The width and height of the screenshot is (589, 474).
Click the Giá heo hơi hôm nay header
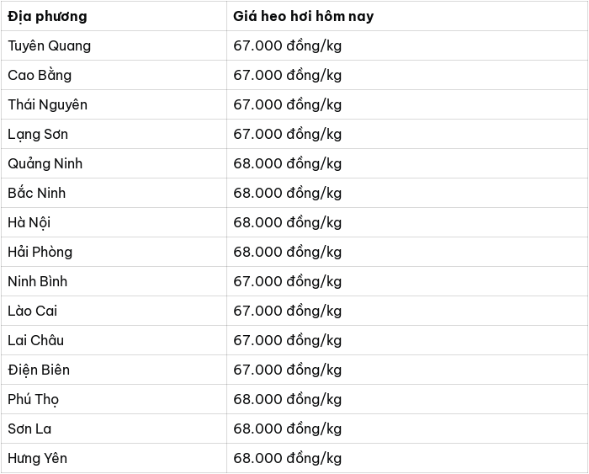304,17
